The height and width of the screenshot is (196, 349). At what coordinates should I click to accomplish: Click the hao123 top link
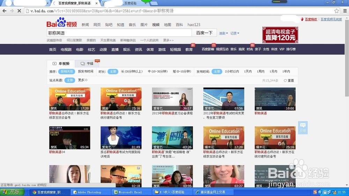tap(194, 25)
